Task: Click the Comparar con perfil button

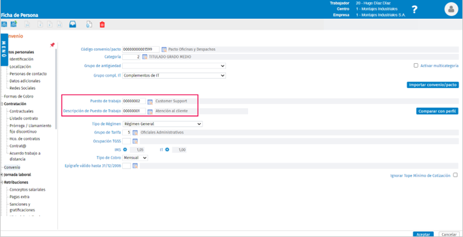Action: tap(438, 111)
